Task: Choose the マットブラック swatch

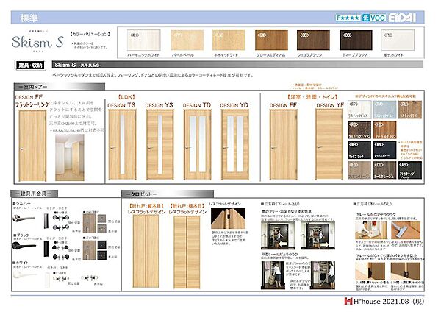Action: coord(359,150)
